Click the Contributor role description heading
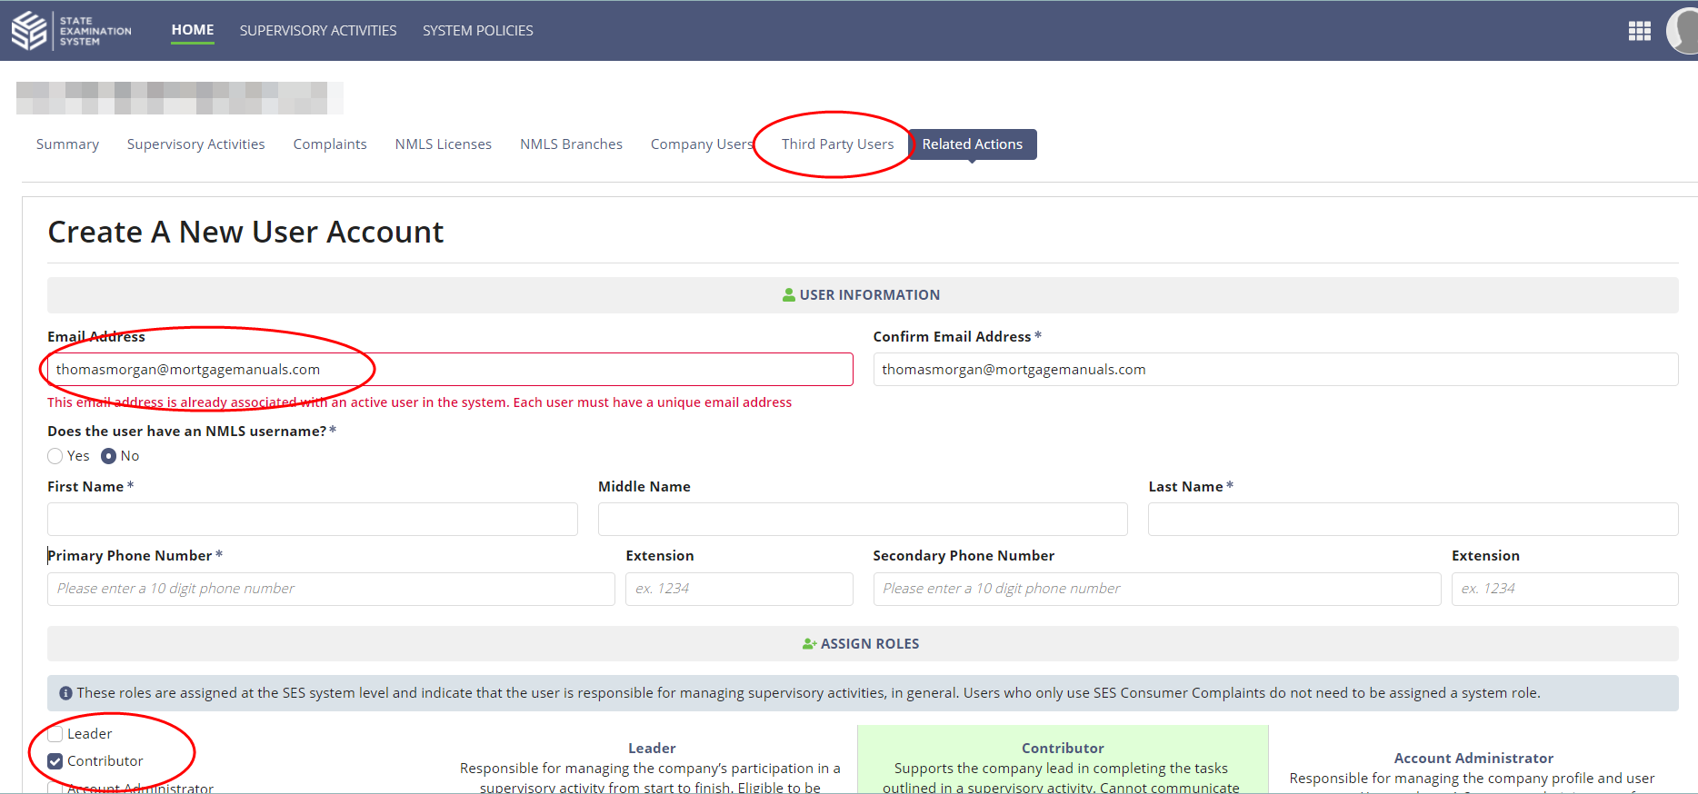This screenshot has height=794, width=1698. click(1063, 749)
